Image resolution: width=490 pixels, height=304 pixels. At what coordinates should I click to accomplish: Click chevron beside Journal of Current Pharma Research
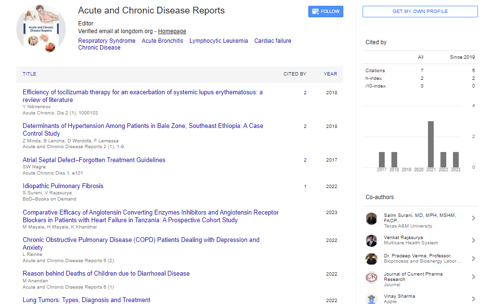click(x=473, y=277)
